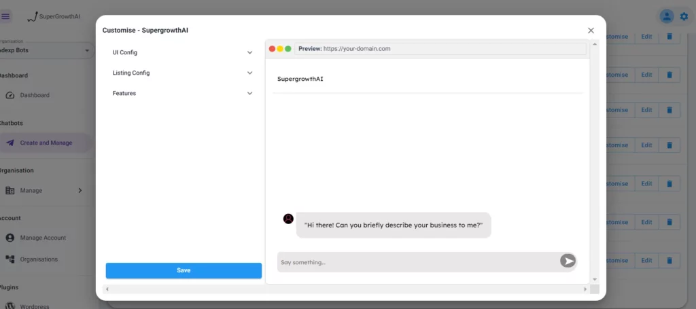Viewport: 696px width, 309px height.
Task: Open the settings gear icon
Action: pos(684,16)
